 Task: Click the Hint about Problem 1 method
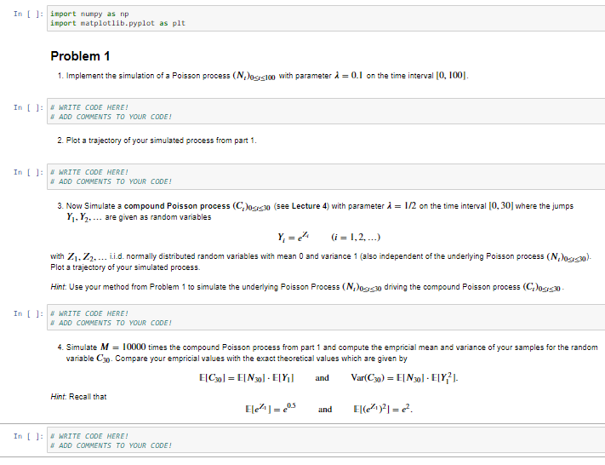click(x=307, y=287)
